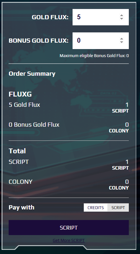Click the GOLD FLUX field label
This screenshot has height=254, width=140.
tap(50, 17)
